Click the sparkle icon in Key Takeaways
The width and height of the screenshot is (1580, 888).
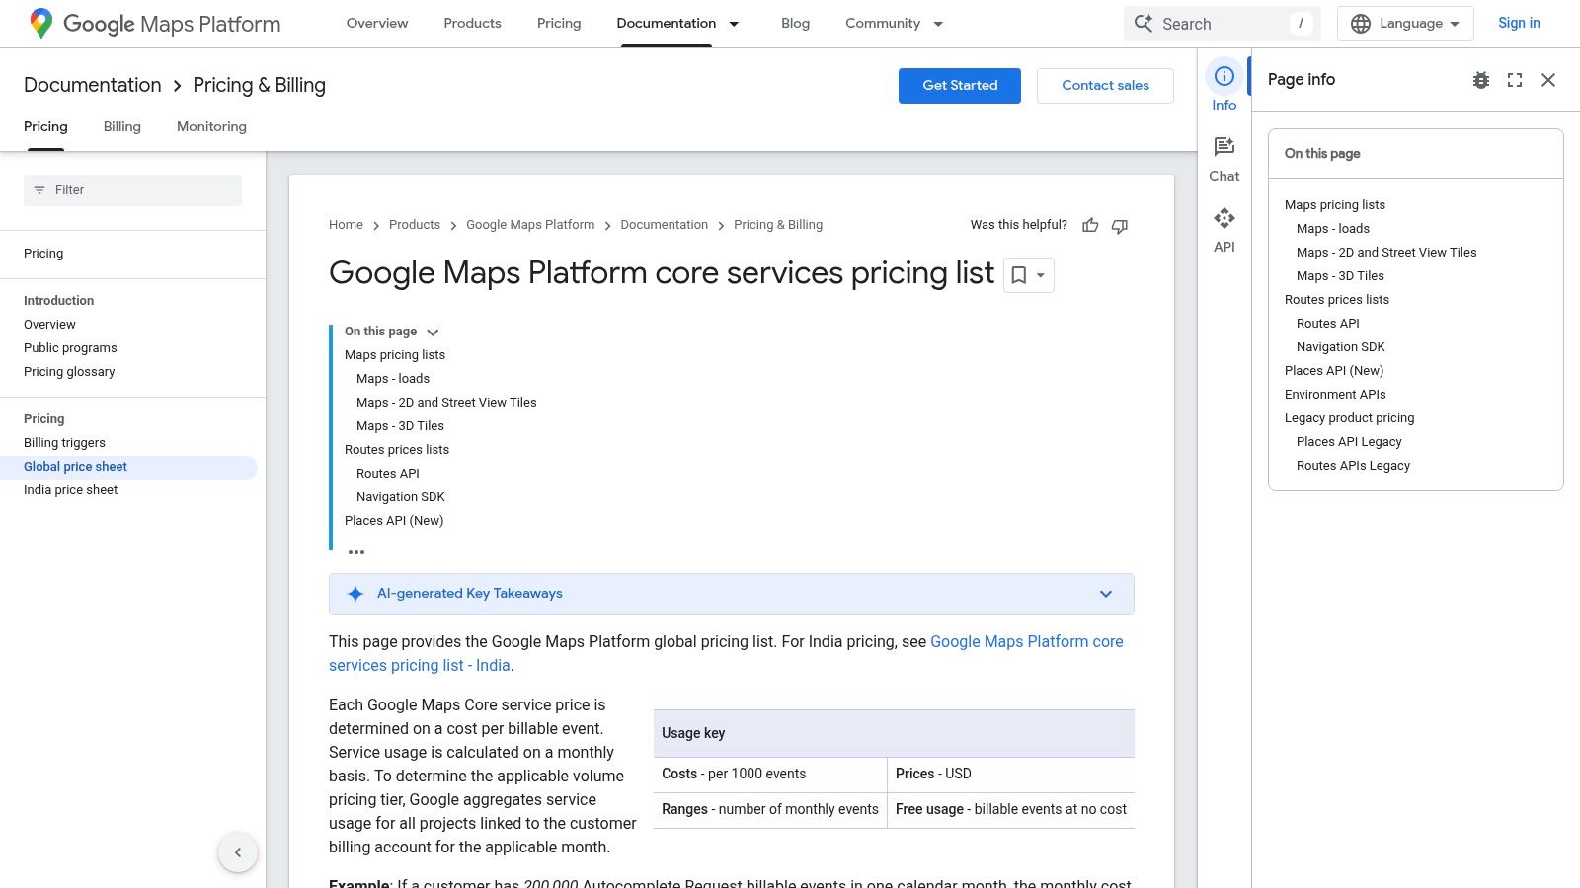(355, 594)
